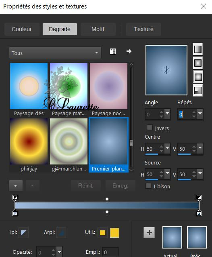The image size is (212, 257).
Task: Select the right upper transparency stop marker
Action: tap(199, 198)
